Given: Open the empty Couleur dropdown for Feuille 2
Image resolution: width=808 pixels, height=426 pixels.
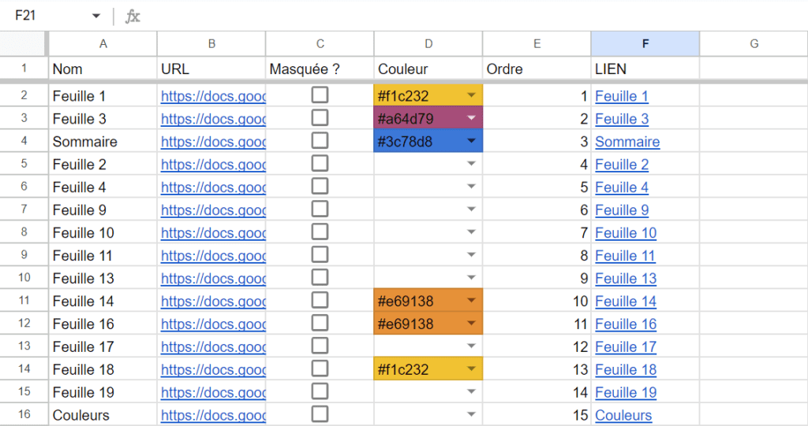Looking at the screenshot, I should (x=471, y=164).
